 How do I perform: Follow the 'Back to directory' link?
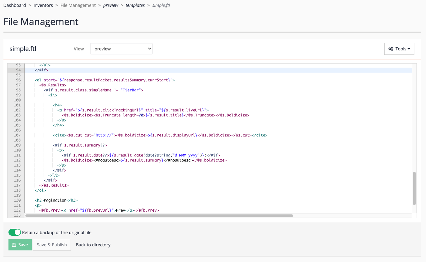[x=93, y=244]
